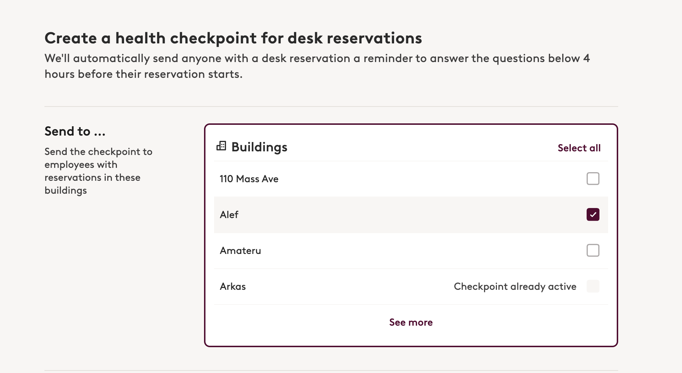Viewport: 682px width, 373px height.
Task: Click the Send the checkpoint description text
Action: (x=98, y=171)
